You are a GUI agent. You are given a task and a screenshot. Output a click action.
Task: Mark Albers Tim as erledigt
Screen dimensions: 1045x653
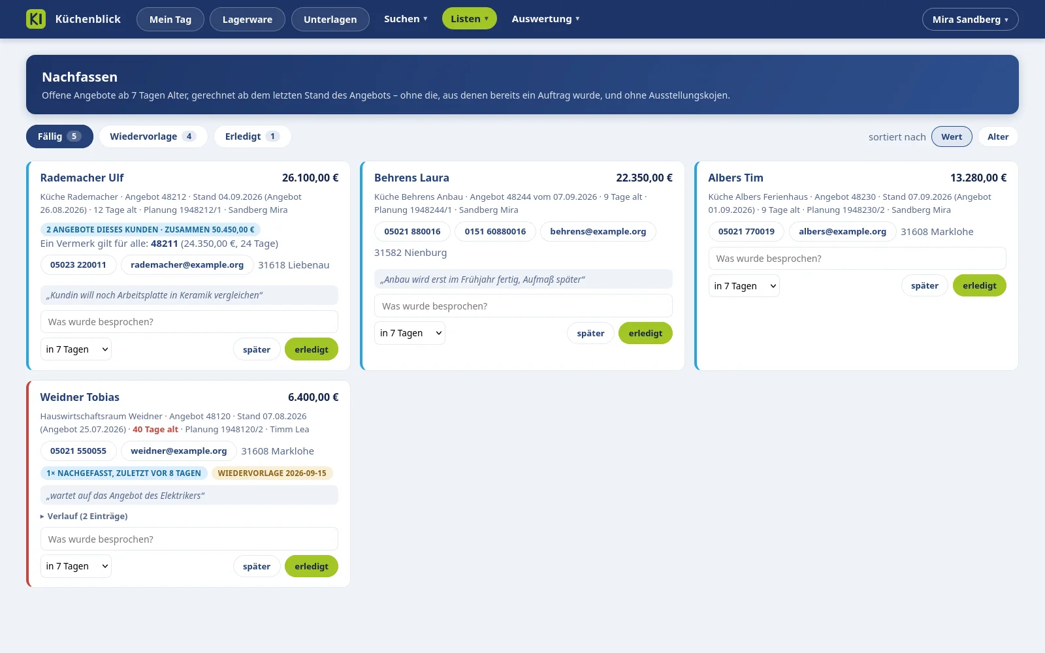tap(980, 285)
